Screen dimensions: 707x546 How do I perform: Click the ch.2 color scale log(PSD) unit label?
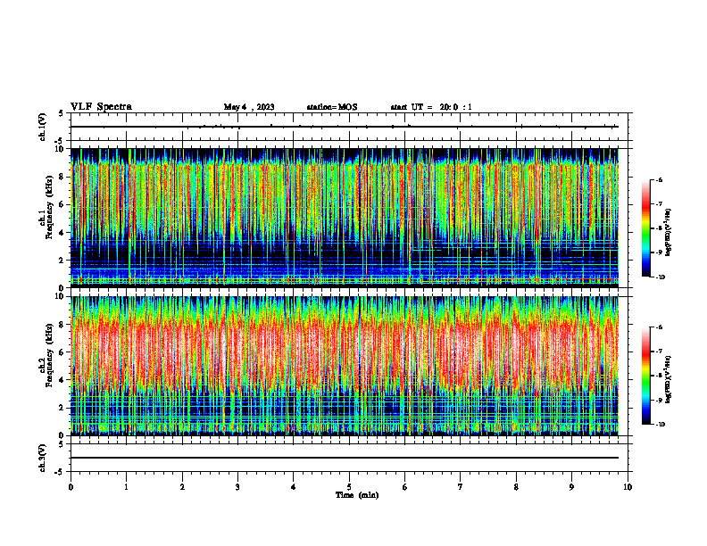669,379
